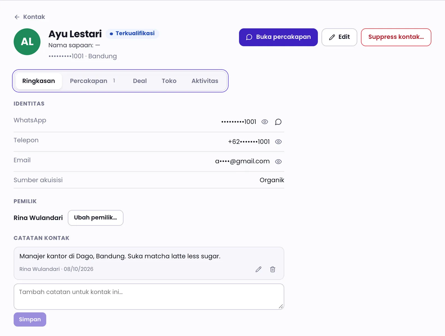Click the Organik acquisition source value

coord(272,180)
